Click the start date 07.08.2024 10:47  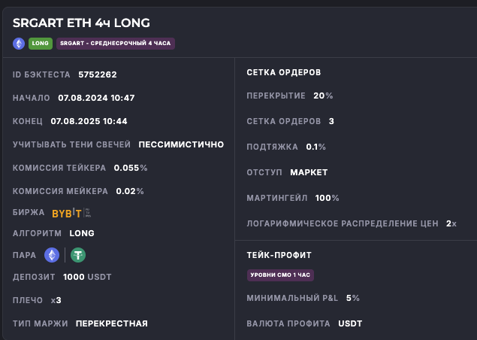click(96, 98)
